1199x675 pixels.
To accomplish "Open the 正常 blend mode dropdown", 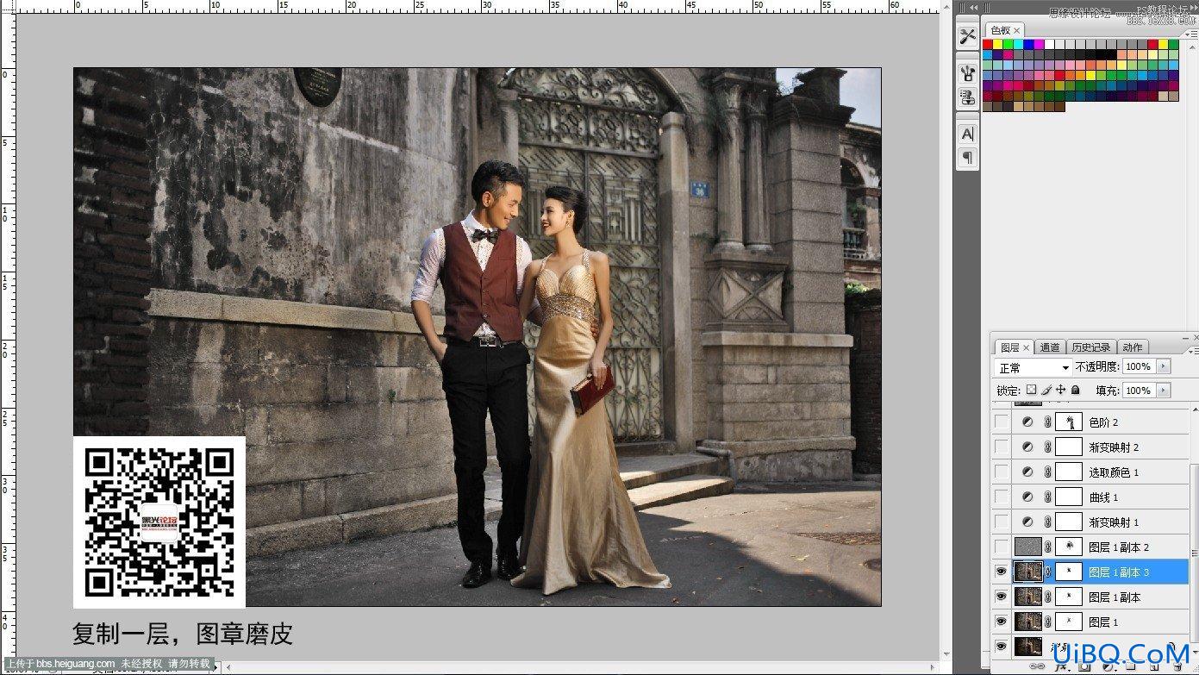I will tap(1033, 367).
